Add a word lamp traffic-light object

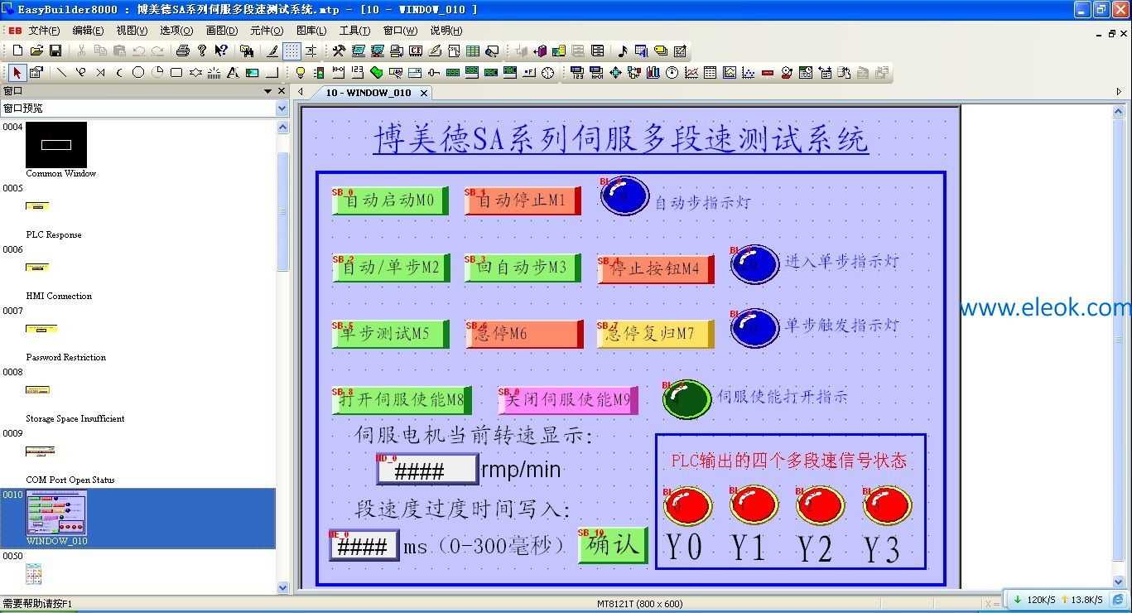[320, 73]
